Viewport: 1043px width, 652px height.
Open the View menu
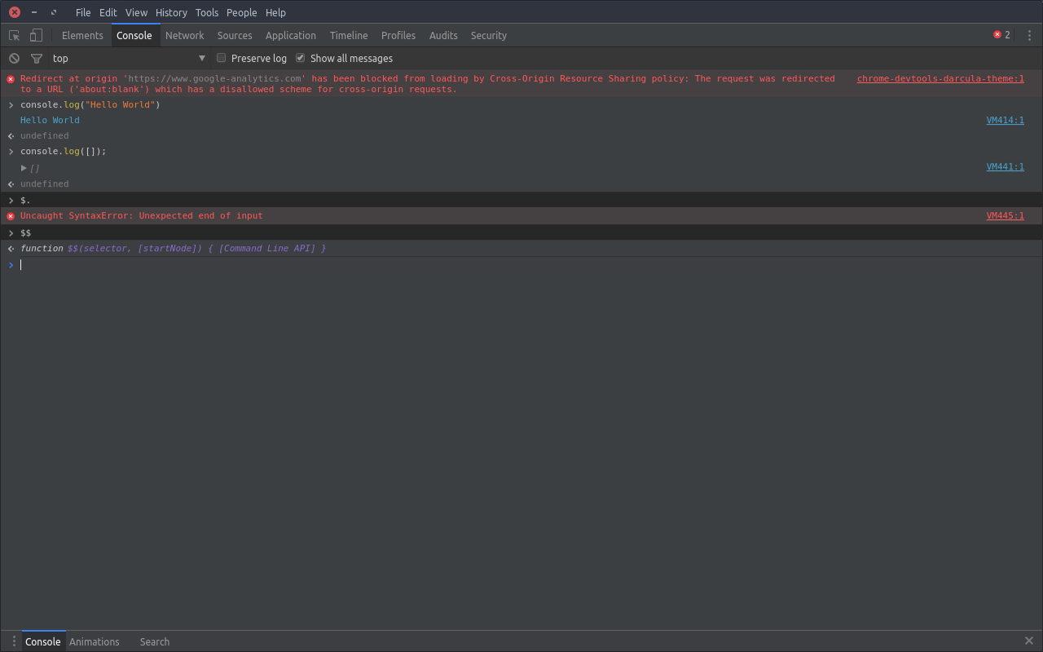point(137,12)
